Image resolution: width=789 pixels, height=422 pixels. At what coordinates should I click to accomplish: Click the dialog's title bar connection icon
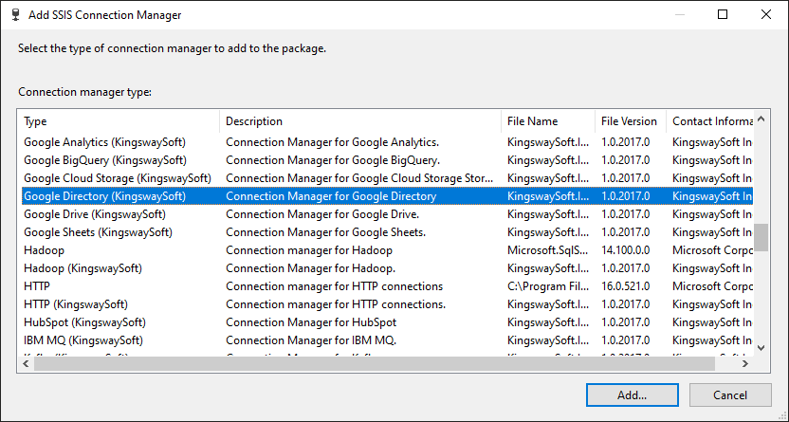(15, 14)
